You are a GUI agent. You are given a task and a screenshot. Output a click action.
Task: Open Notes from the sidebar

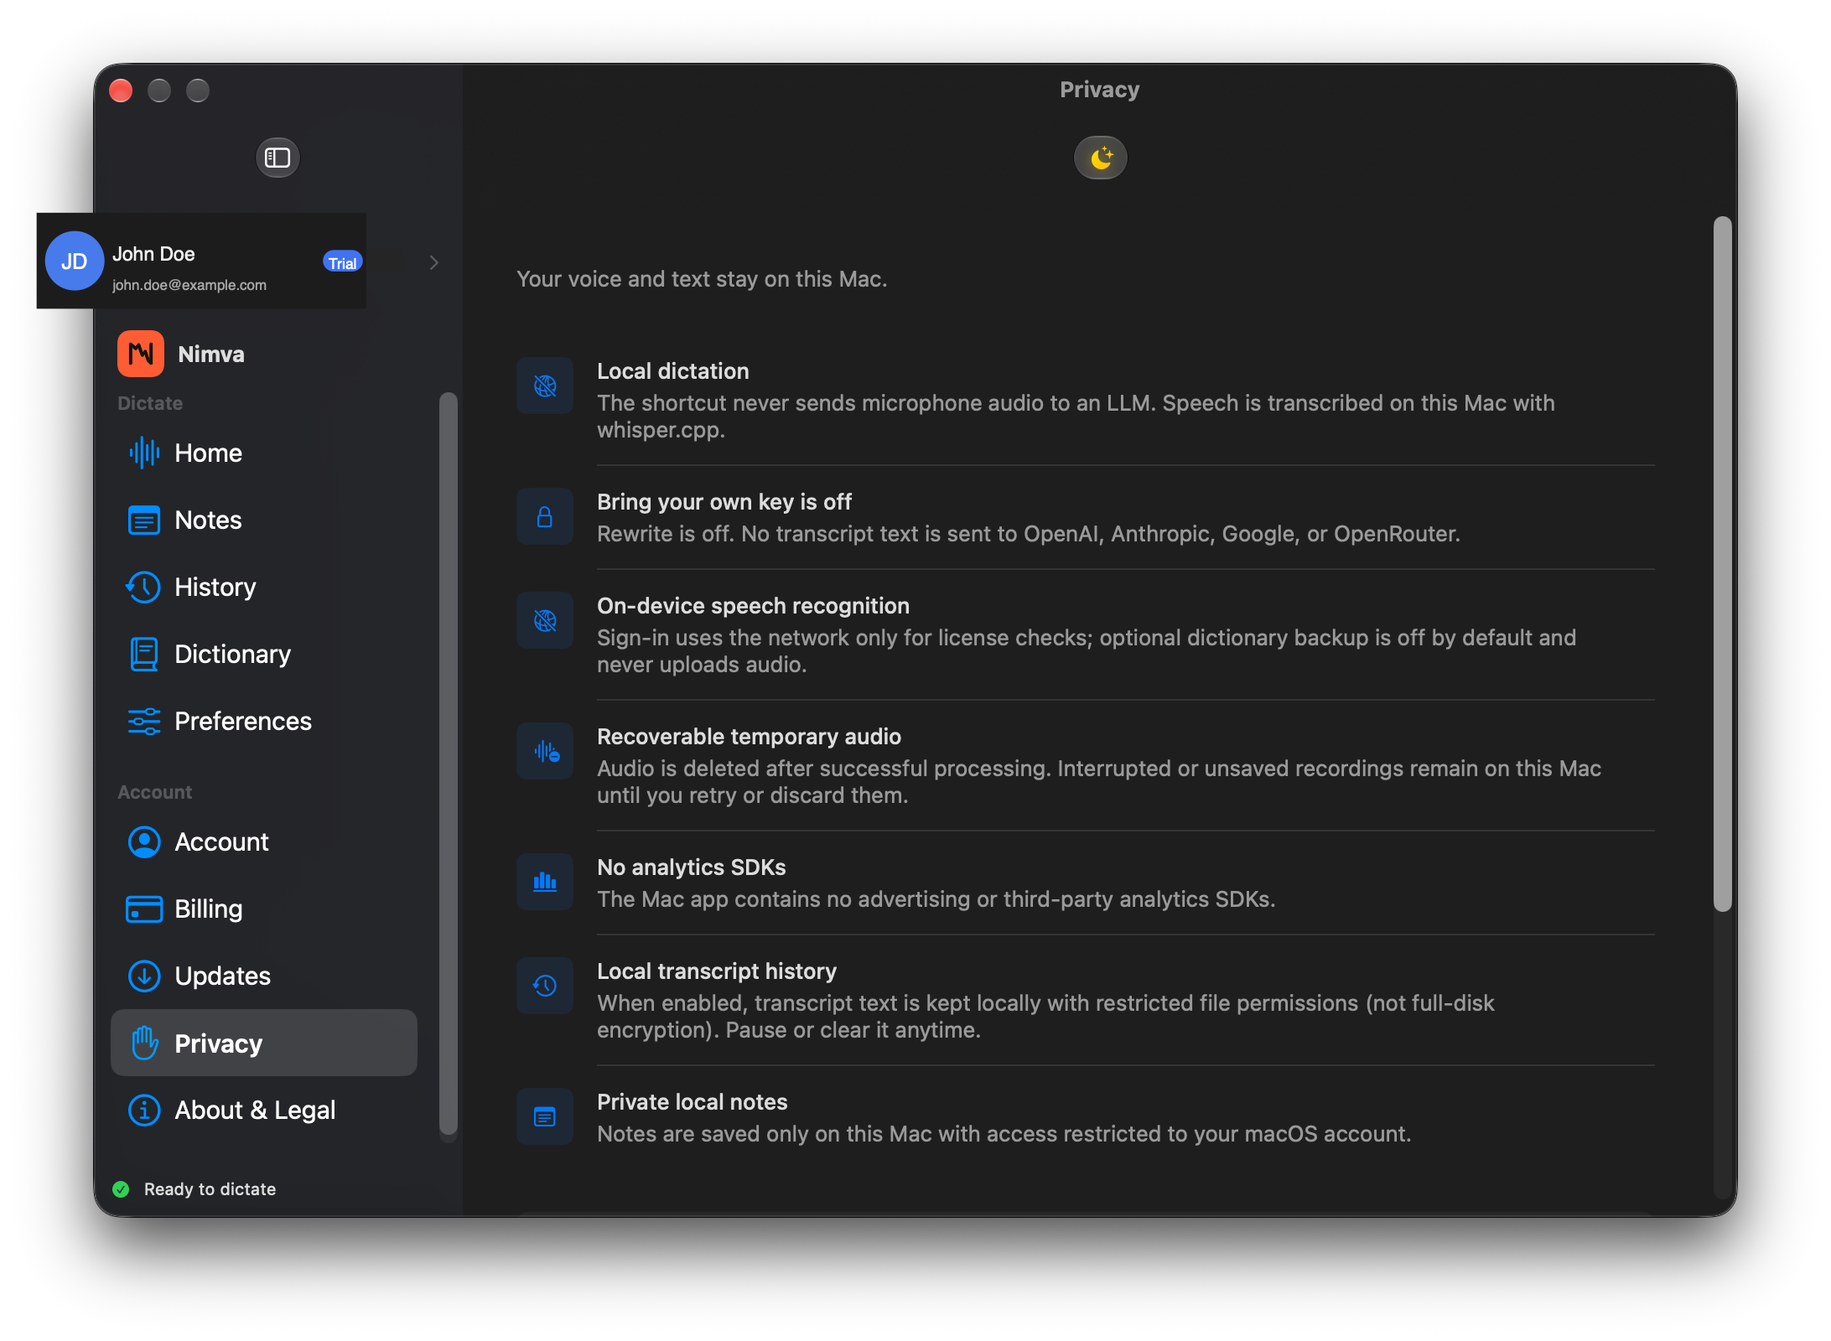pos(264,520)
